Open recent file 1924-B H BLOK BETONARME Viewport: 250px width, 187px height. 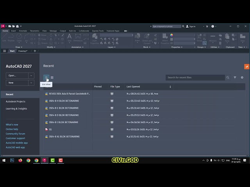[x=64, y=101]
